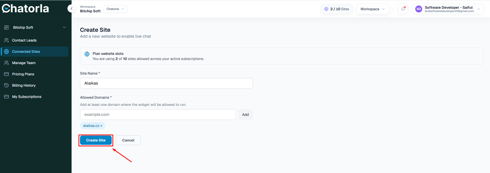The height and width of the screenshot is (173, 490).
Task: Click the example.com domain input field
Action: (158, 115)
